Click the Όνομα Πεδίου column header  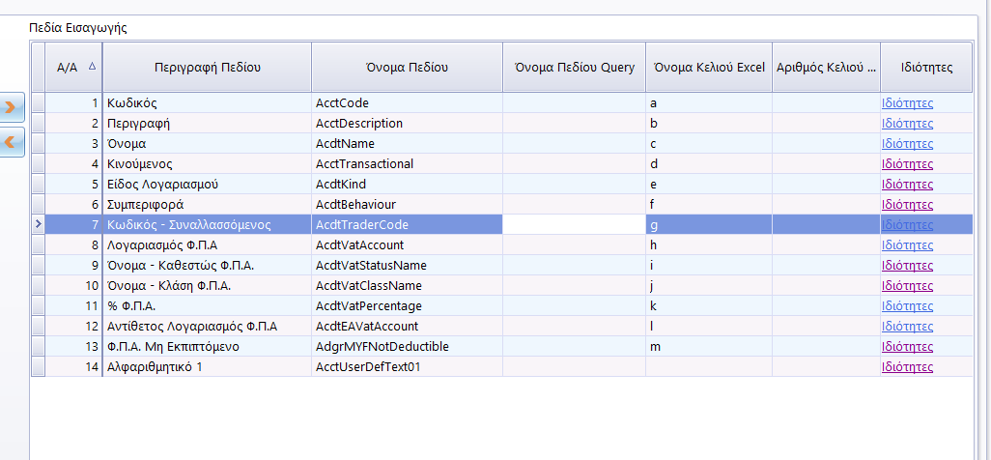click(407, 68)
